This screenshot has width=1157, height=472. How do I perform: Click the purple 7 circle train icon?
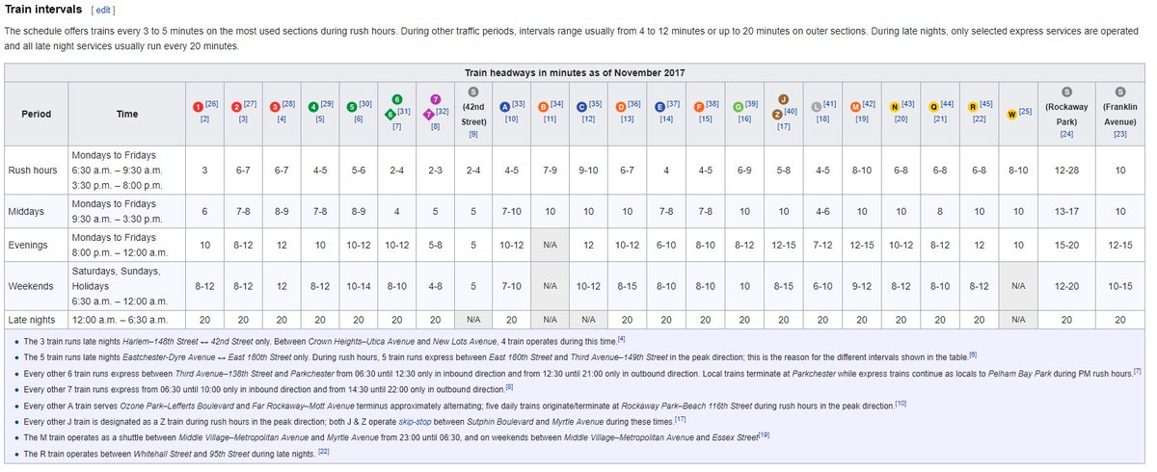[x=435, y=98]
